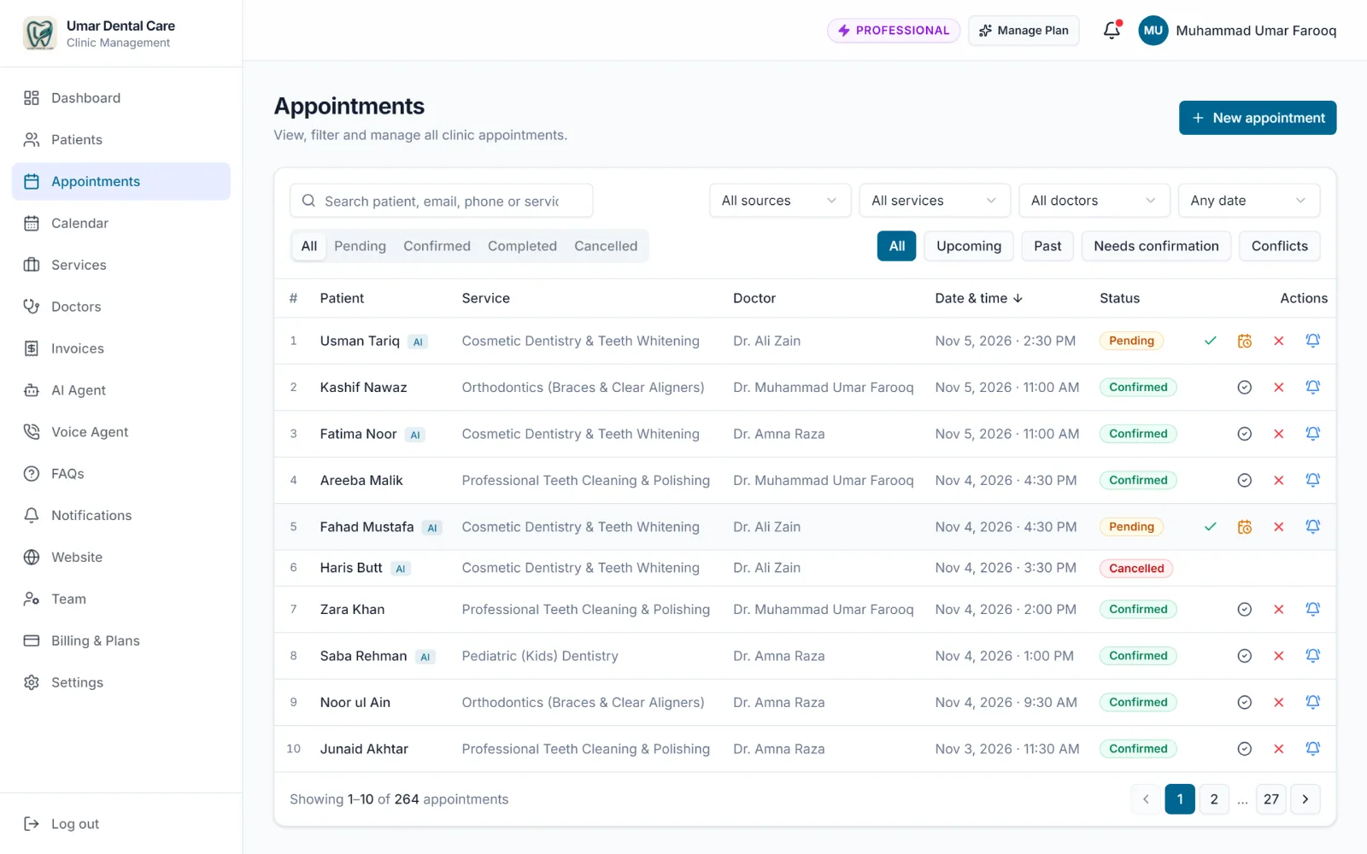Open the Any date dropdown

pyautogui.click(x=1249, y=201)
